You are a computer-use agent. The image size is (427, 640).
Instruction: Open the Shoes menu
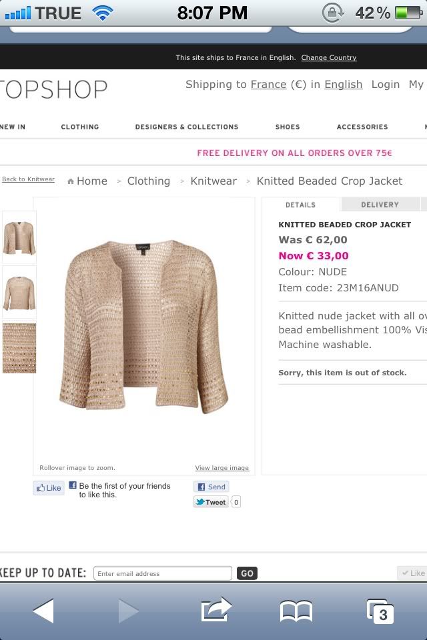(288, 127)
